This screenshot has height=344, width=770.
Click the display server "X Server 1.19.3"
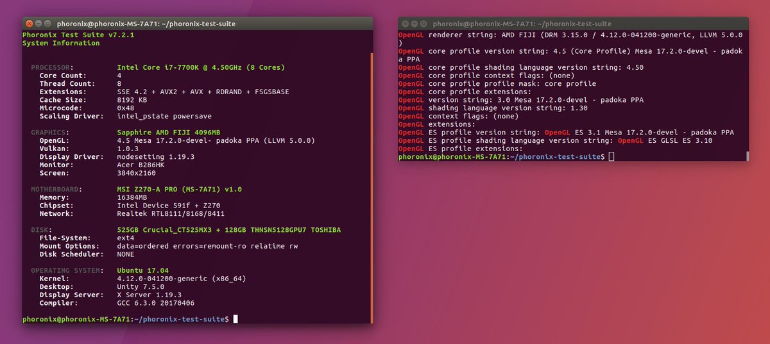148,295
